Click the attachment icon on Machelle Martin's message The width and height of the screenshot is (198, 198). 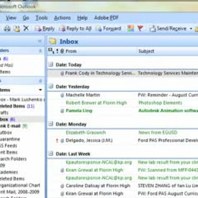click(62, 95)
